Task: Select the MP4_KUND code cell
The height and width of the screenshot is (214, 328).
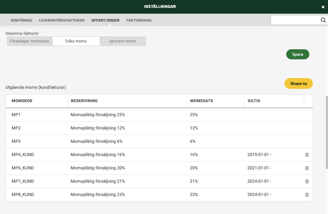Action: point(23,155)
